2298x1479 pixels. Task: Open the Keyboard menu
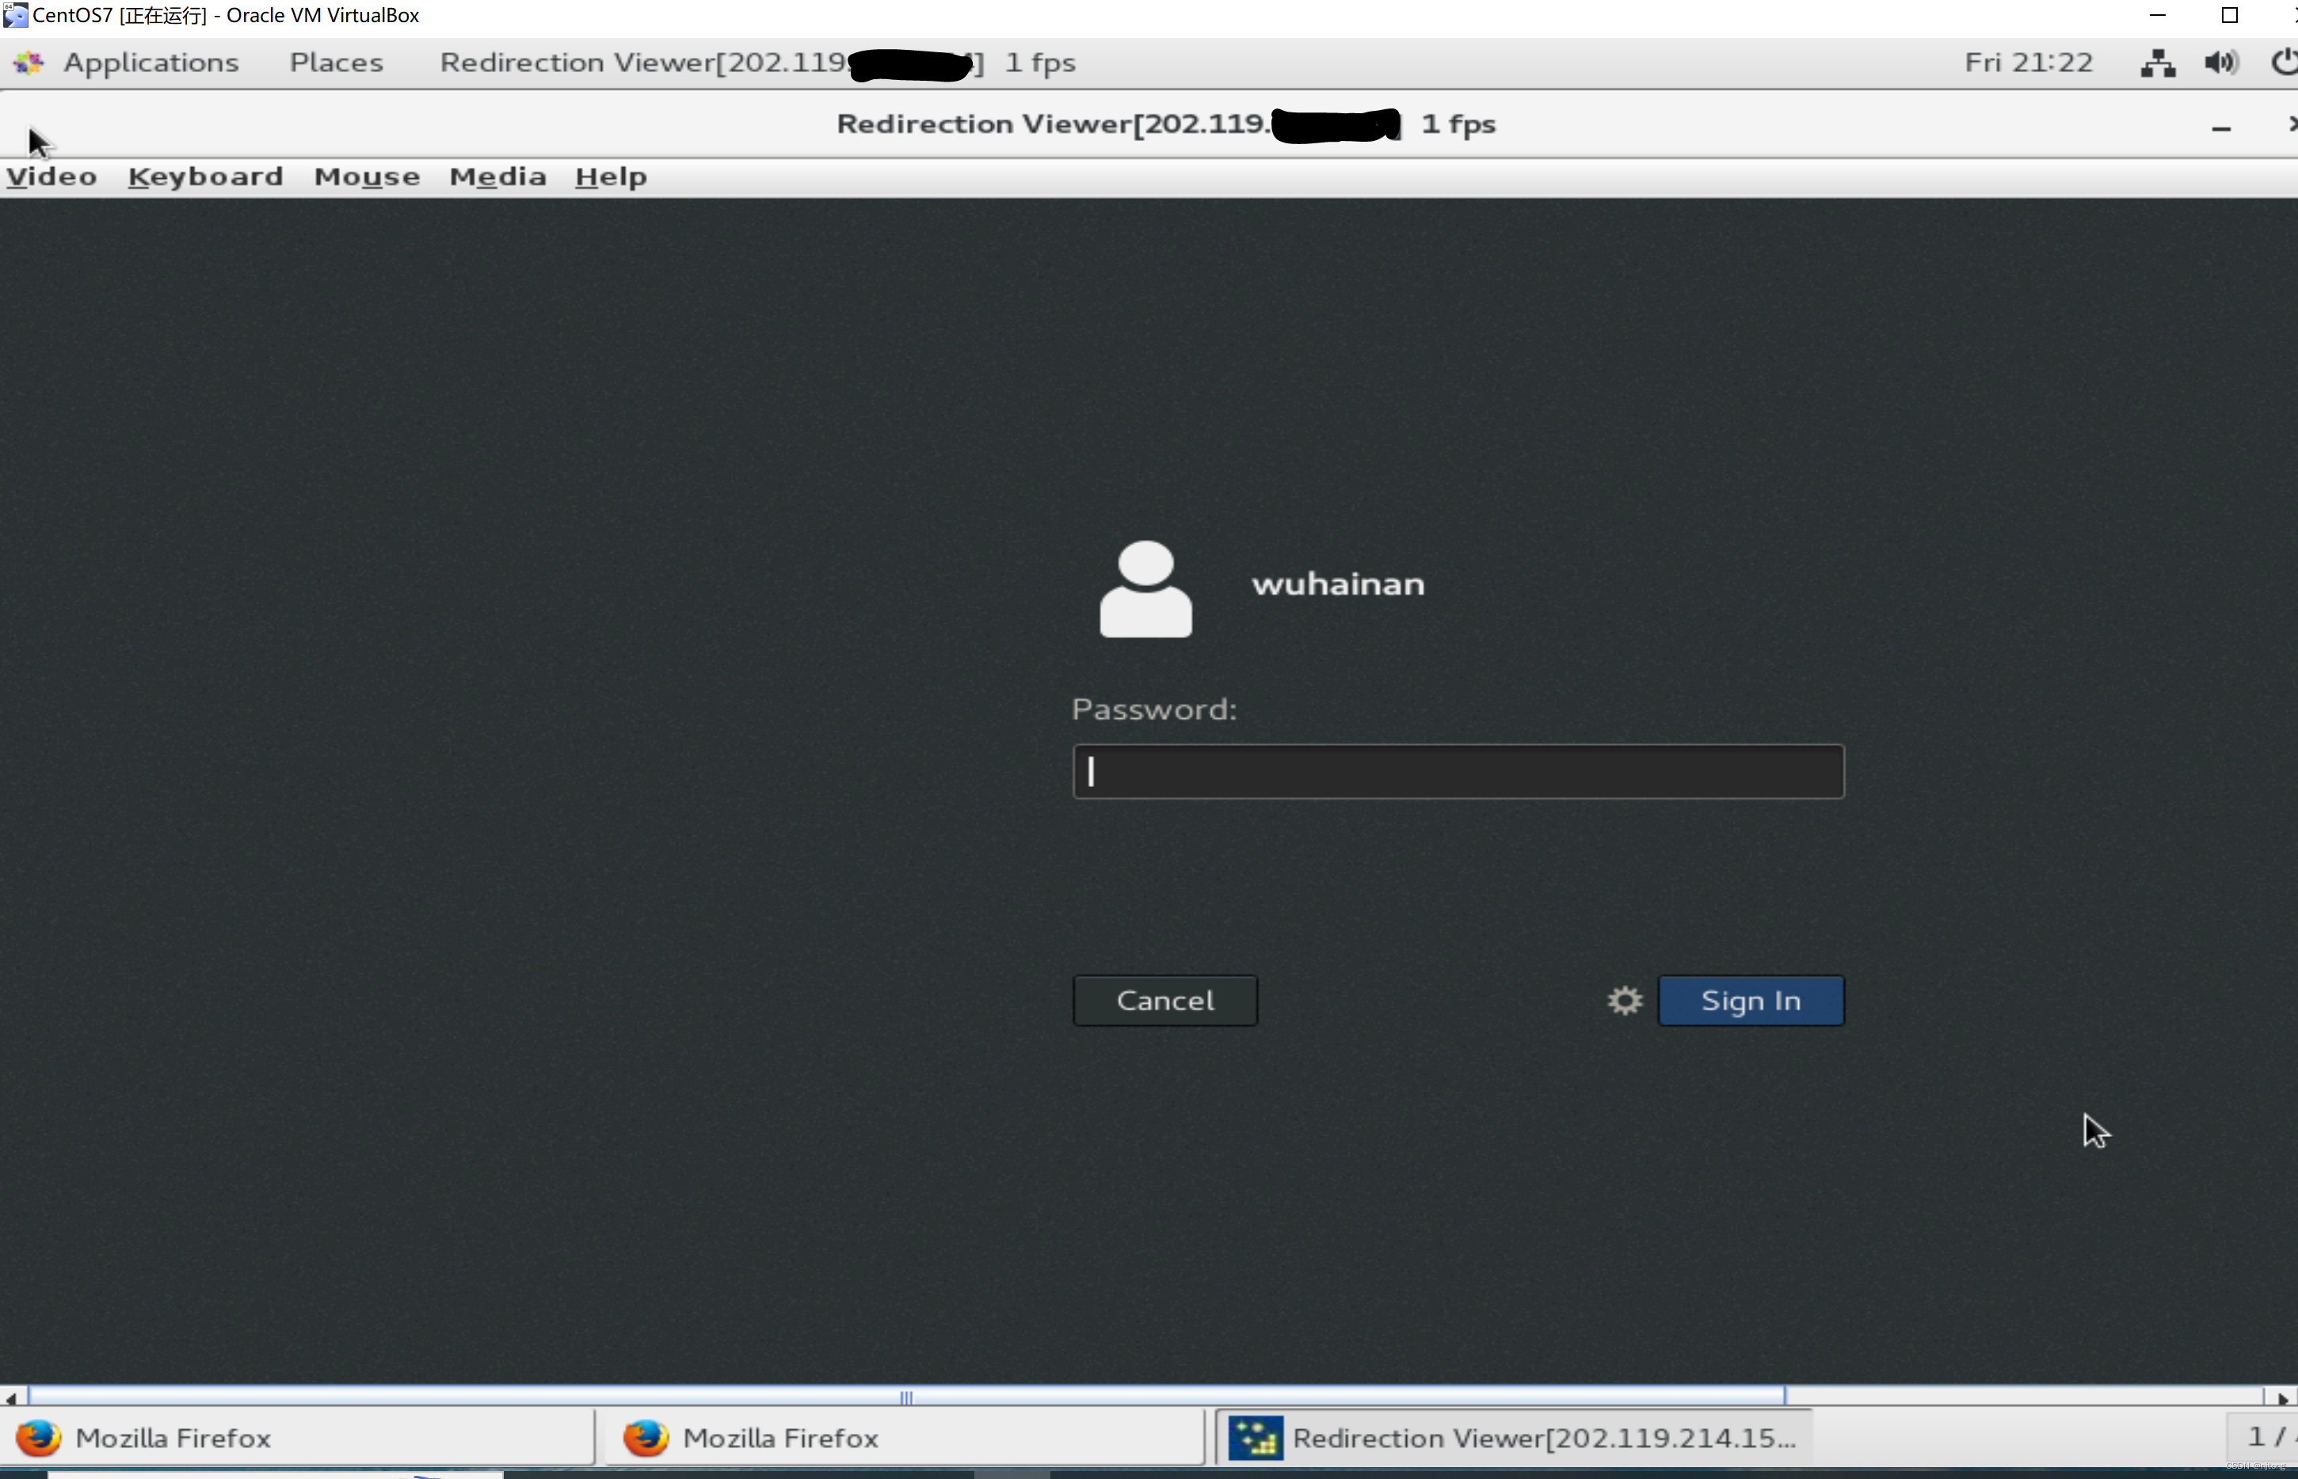[x=206, y=177]
